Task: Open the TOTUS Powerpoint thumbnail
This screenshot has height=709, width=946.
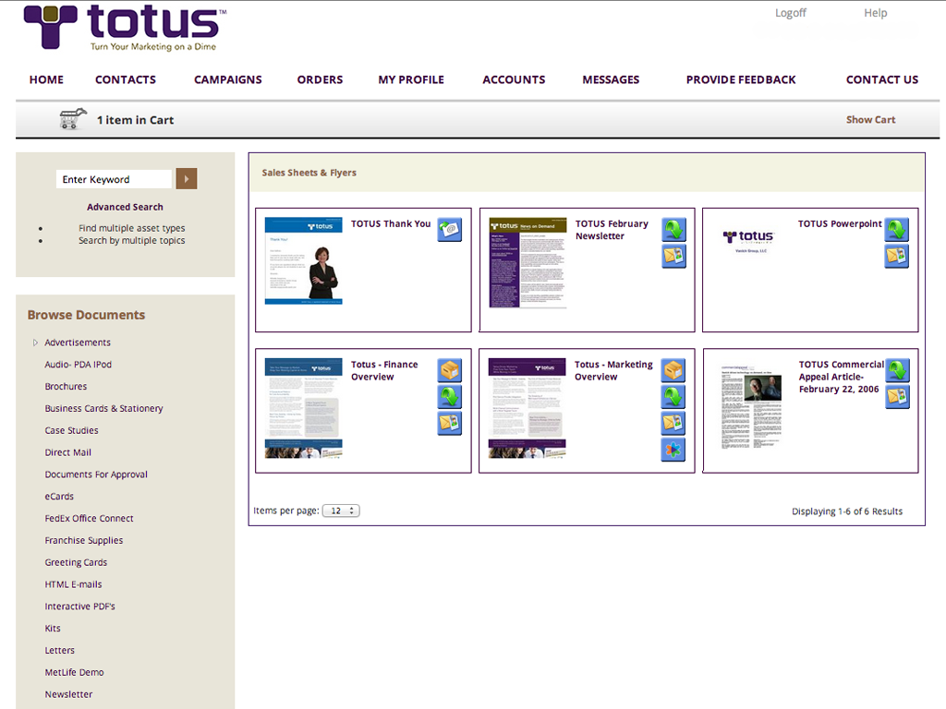Action: click(748, 241)
